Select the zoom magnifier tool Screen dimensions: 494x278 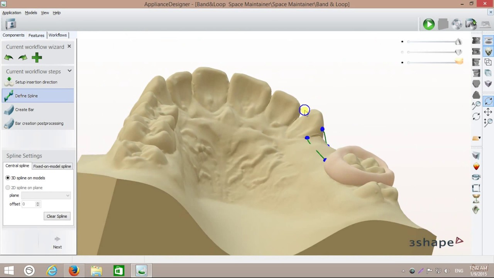pyautogui.click(x=488, y=122)
